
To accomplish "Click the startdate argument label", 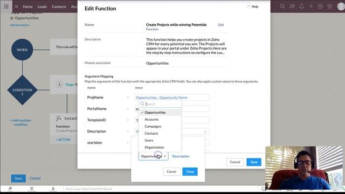I will (x=95, y=142).
